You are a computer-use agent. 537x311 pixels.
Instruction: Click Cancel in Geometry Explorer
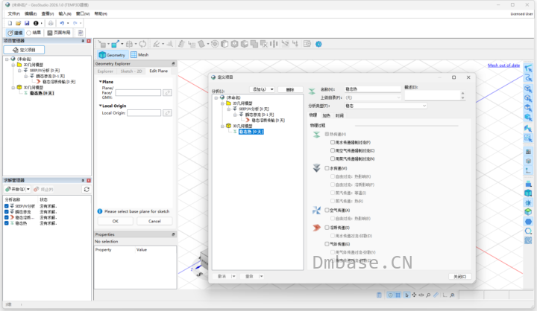point(154,221)
